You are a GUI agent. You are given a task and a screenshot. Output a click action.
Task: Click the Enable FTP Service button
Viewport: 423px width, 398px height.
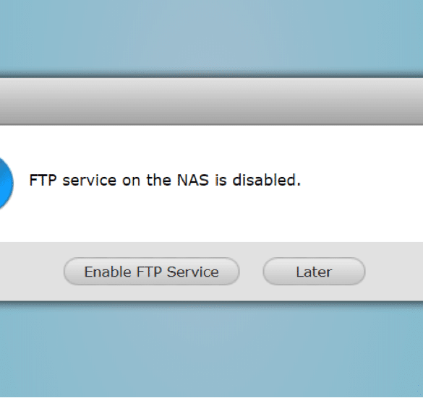coord(152,272)
